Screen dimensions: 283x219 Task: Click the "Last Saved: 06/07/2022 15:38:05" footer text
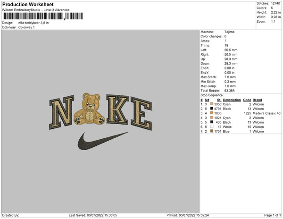[93, 215]
